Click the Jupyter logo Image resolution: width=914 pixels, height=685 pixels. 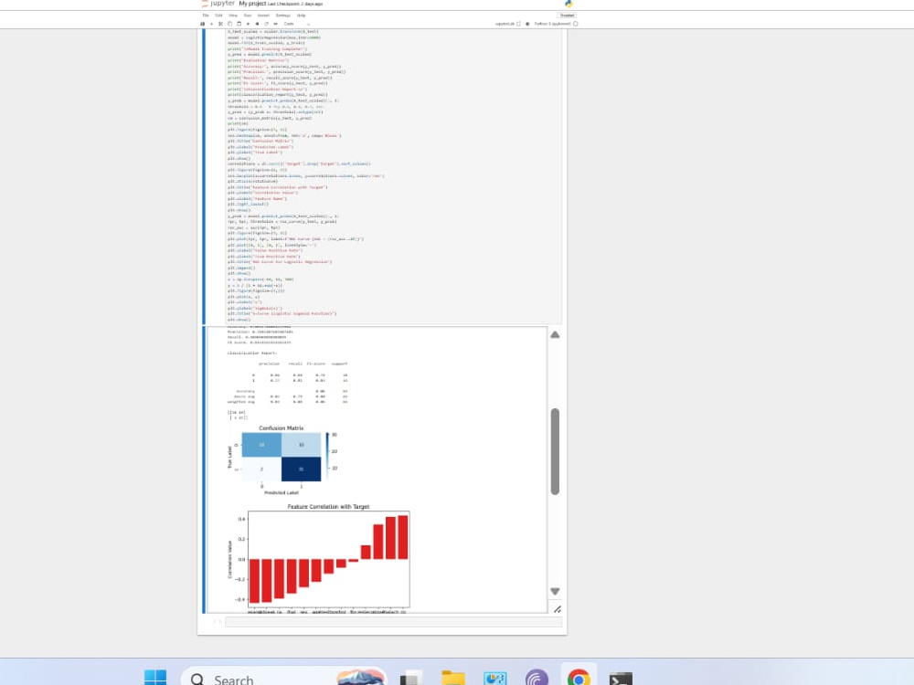(218, 3)
